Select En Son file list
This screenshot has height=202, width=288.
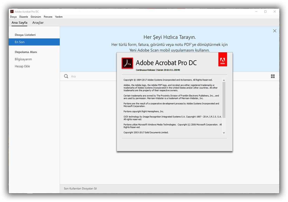(x=34, y=42)
